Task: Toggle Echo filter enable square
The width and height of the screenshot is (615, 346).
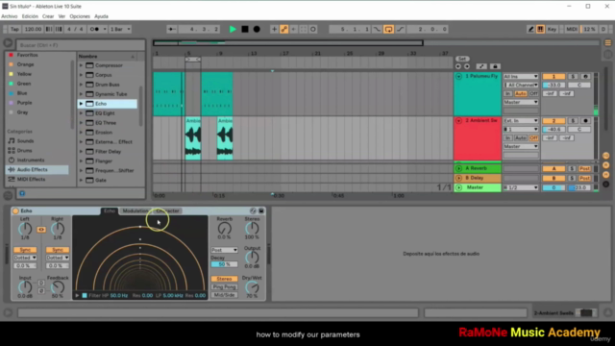Action: 85,295
